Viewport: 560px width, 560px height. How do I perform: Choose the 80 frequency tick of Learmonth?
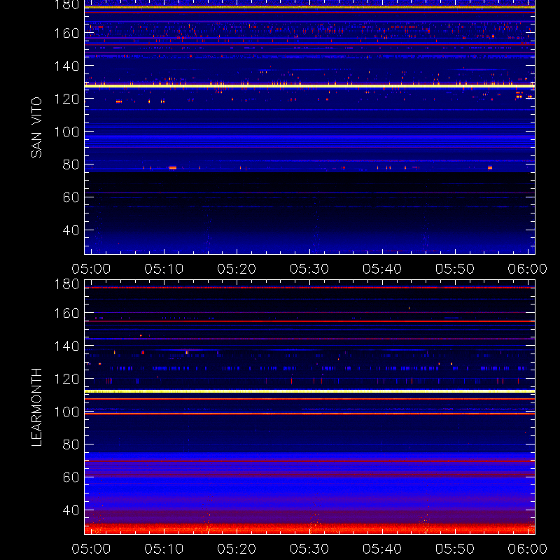point(71,444)
